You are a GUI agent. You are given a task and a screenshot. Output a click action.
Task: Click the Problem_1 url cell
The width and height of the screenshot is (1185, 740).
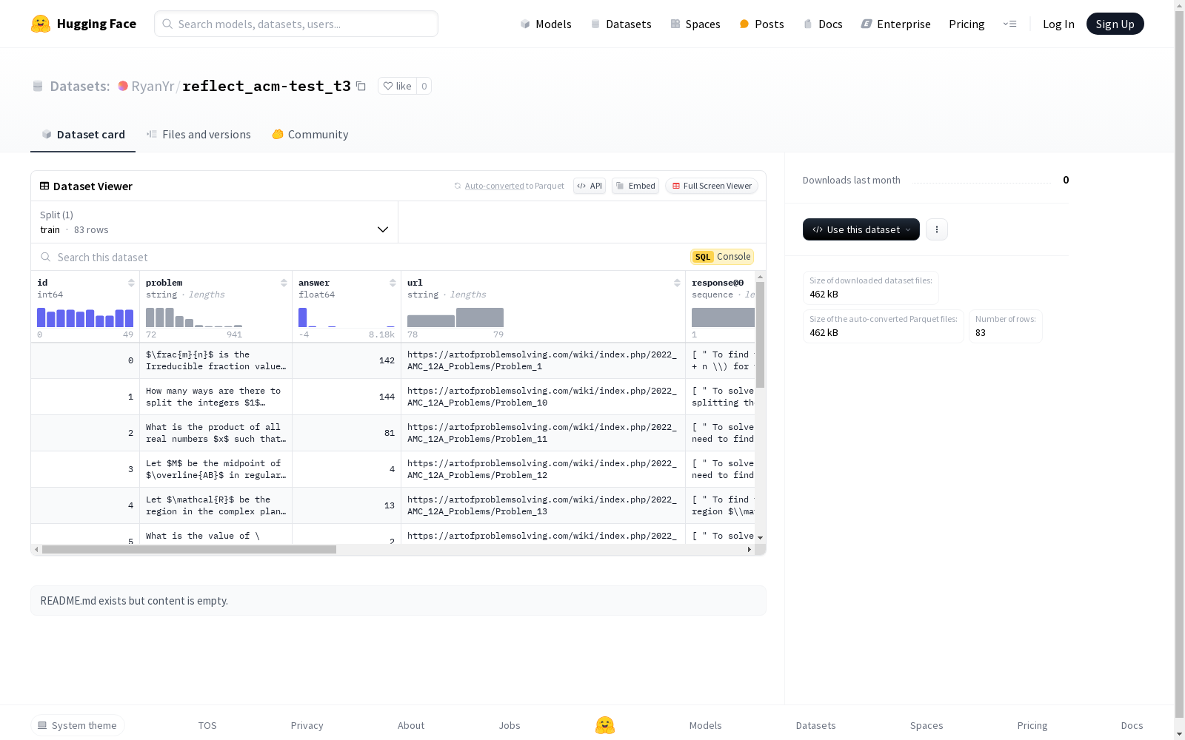(x=543, y=360)
